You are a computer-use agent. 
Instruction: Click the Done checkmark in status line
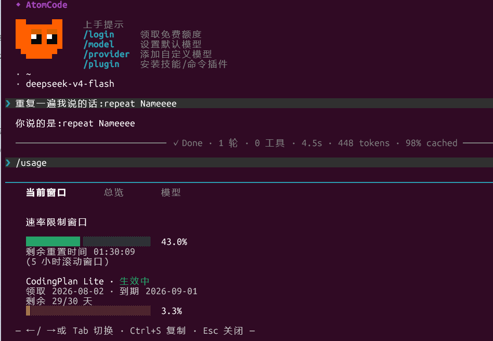click(x=176, y=143)
